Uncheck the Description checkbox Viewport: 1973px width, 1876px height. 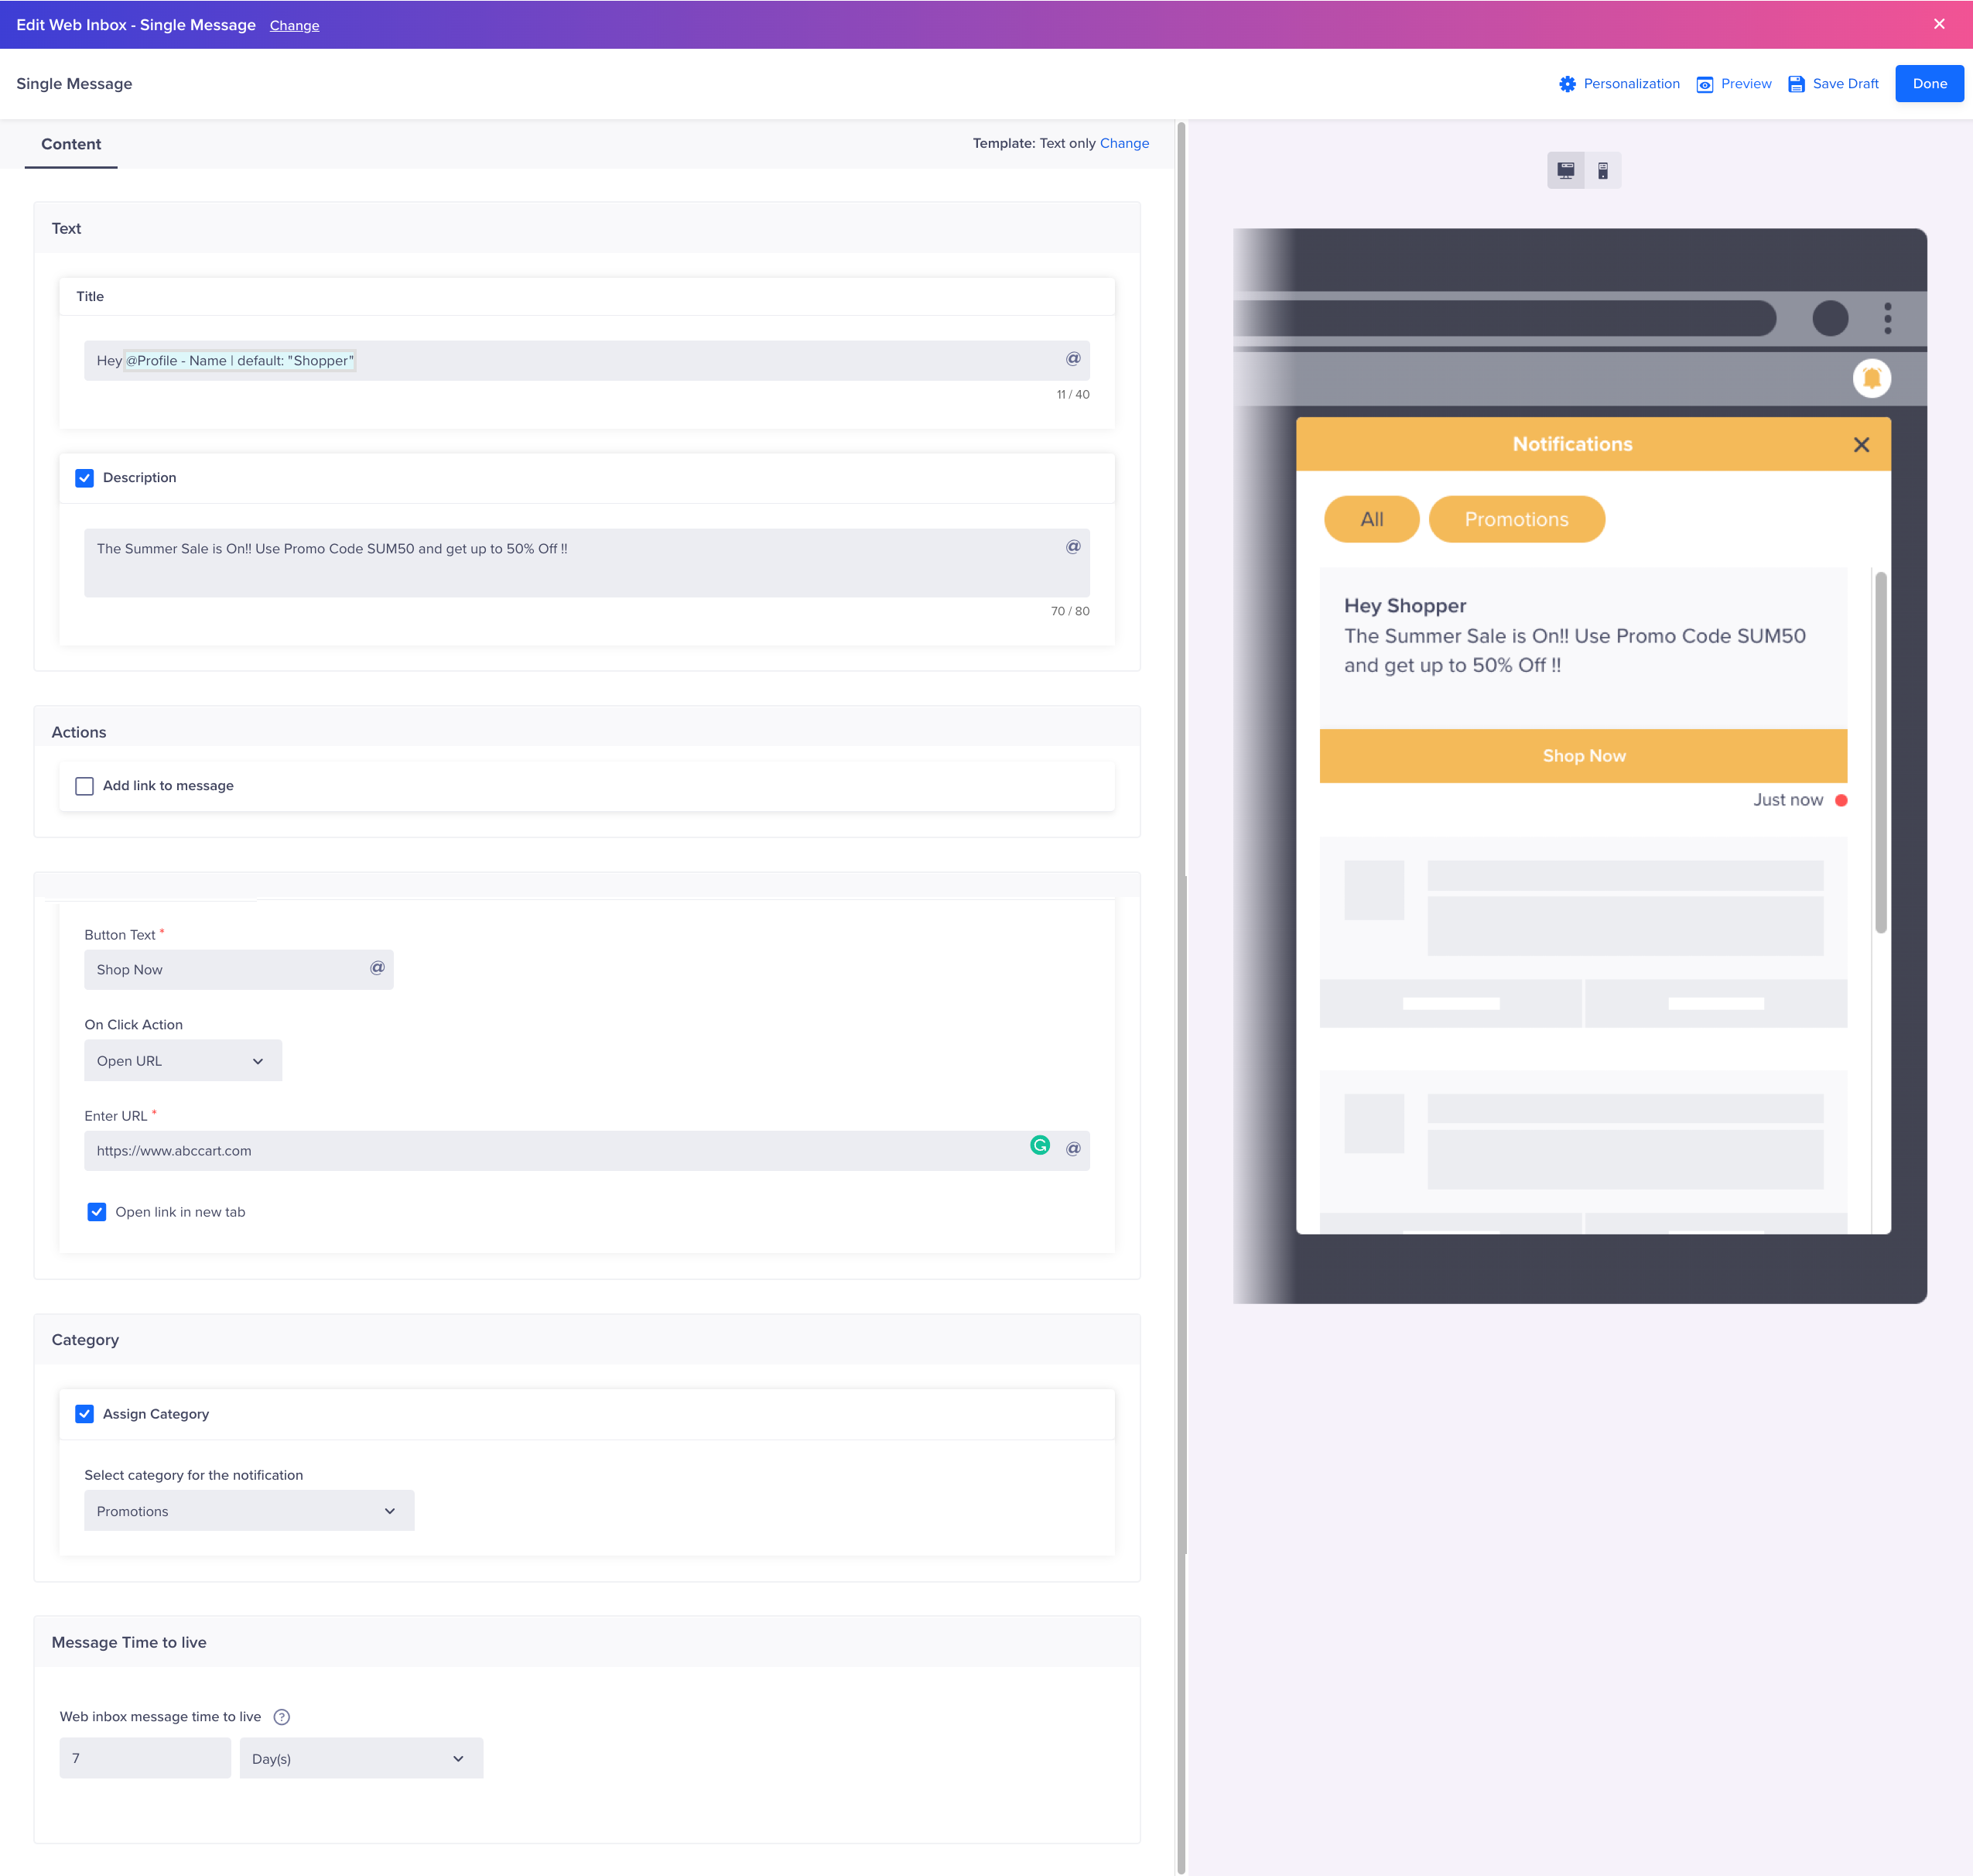click(85, 478)
